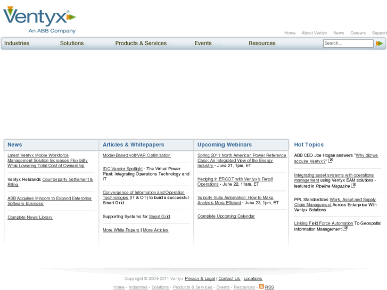The image size is (387, 290).
Task: Open Complete Upcoming Calendar
Action: 226,216
